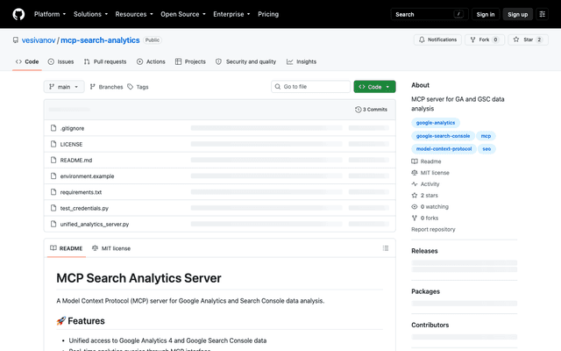
Task: Switch to the Issues tab
Action: point(60,61)
